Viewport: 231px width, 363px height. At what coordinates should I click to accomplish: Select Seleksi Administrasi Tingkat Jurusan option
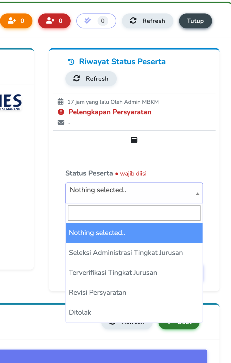pyautogui.click(x=126, y=253)
